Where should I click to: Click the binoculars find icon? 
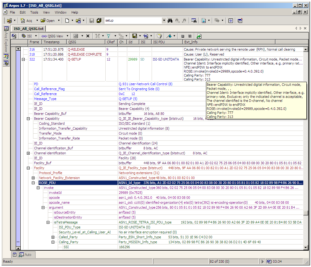coord(170,21)
